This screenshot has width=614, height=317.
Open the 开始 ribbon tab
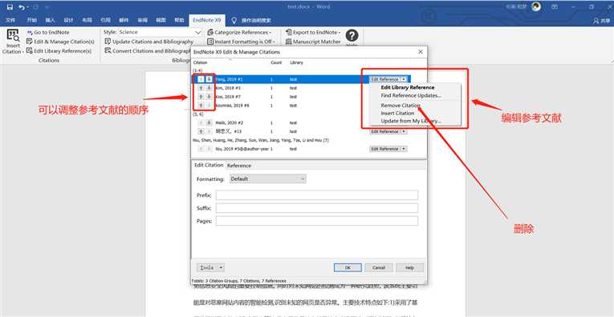click(32, 20)
